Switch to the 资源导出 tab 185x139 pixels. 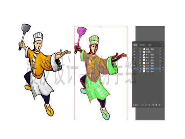tap(143, 45)
